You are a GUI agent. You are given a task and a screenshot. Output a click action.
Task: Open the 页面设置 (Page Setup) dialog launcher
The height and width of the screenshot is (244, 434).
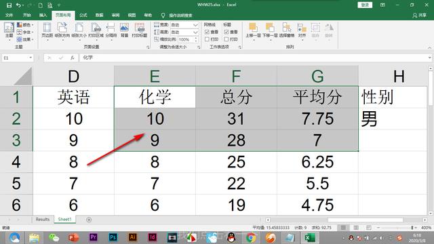coord(148,47)
